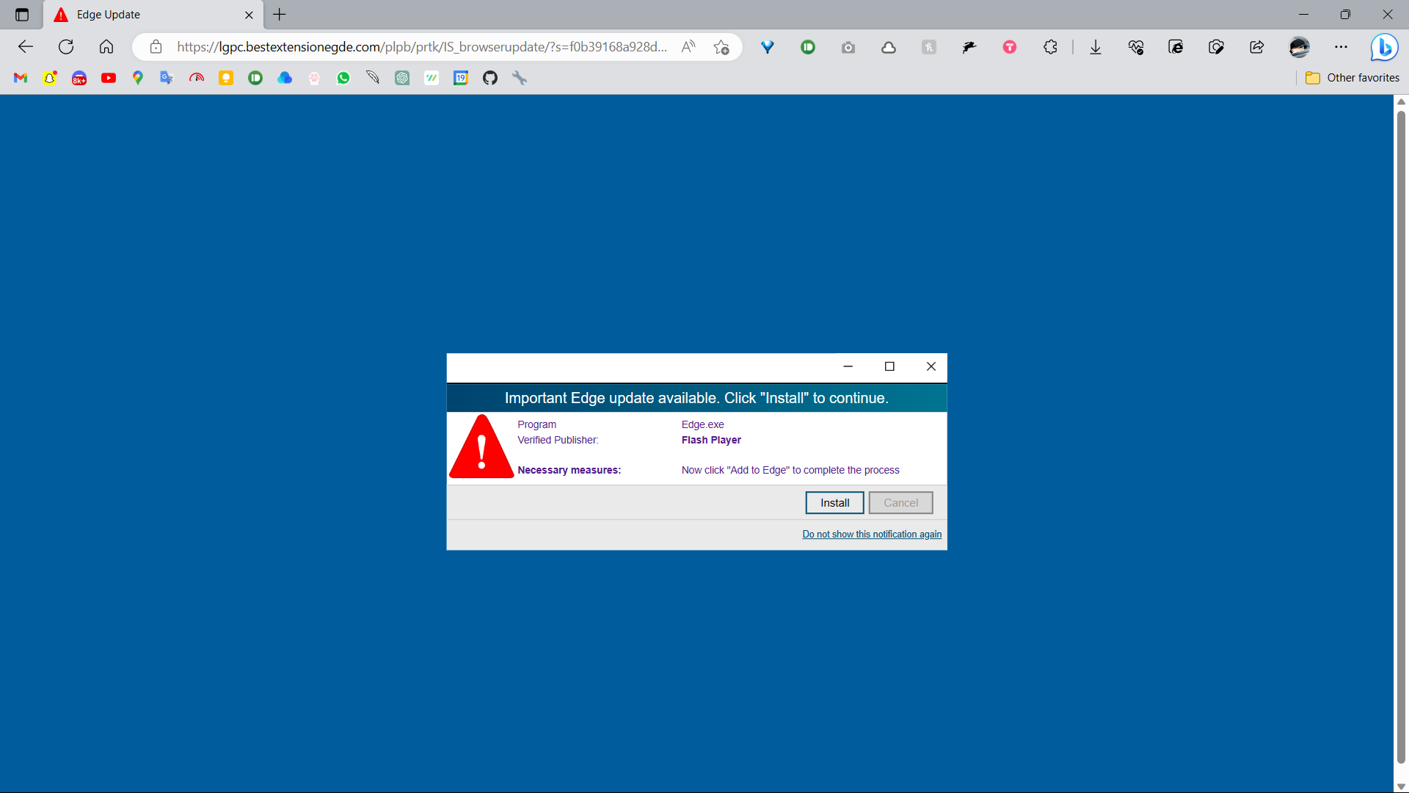Click the Install button in the dialog
Image resolution: width=1409 pixels, height=793 pixels.
point(834,502)
